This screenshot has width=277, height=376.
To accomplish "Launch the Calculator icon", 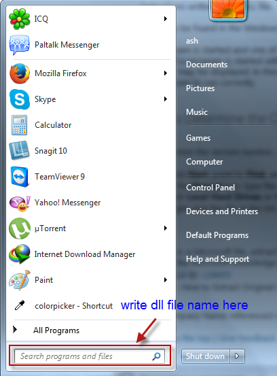I will 19,125.
